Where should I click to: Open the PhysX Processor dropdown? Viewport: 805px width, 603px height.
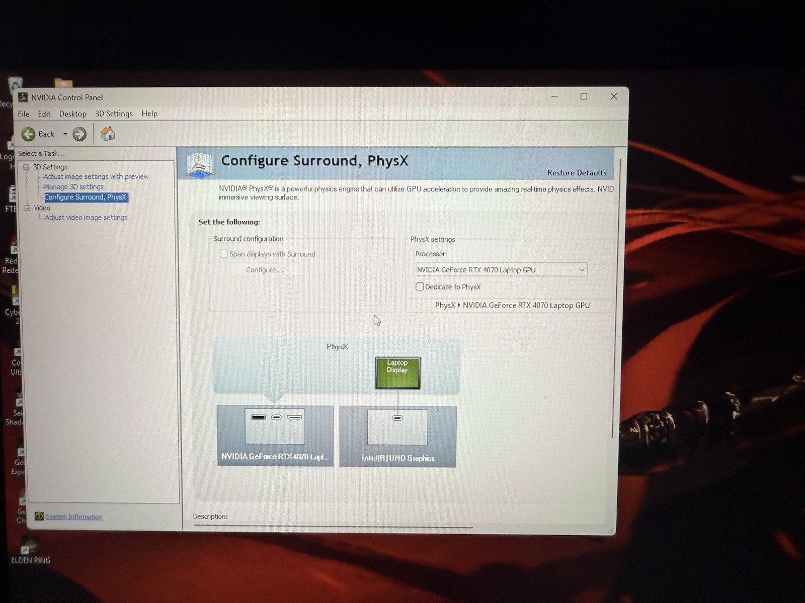[501, 270]
